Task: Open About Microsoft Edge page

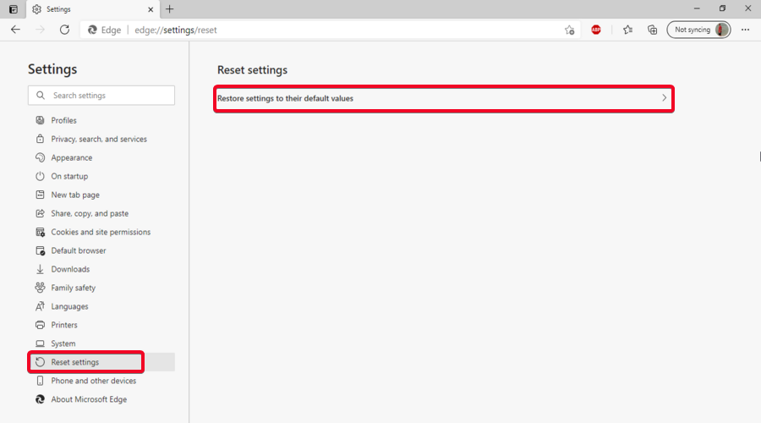Action: click(x=88, y=399)
